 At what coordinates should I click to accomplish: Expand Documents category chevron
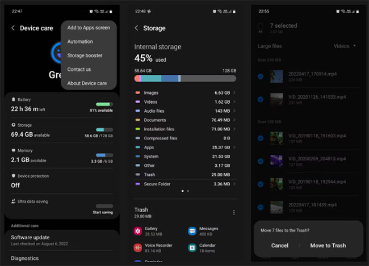pyautogui.click(x=234, y=120)
